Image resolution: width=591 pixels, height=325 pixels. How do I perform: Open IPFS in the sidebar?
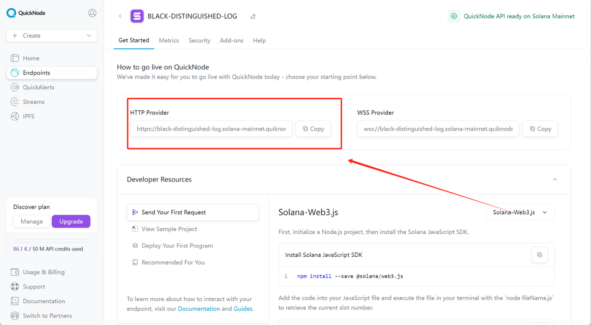(29, 116)
